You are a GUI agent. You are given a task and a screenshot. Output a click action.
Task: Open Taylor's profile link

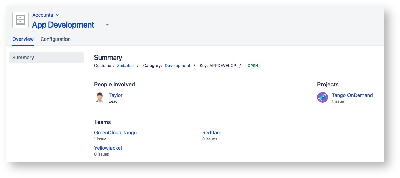coord(116,95)
